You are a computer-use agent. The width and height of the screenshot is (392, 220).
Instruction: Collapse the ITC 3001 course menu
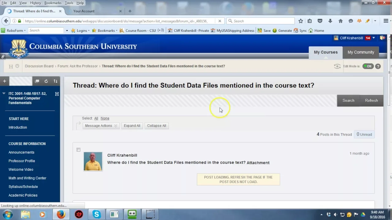pyautogui.click(x=4, y=94)
